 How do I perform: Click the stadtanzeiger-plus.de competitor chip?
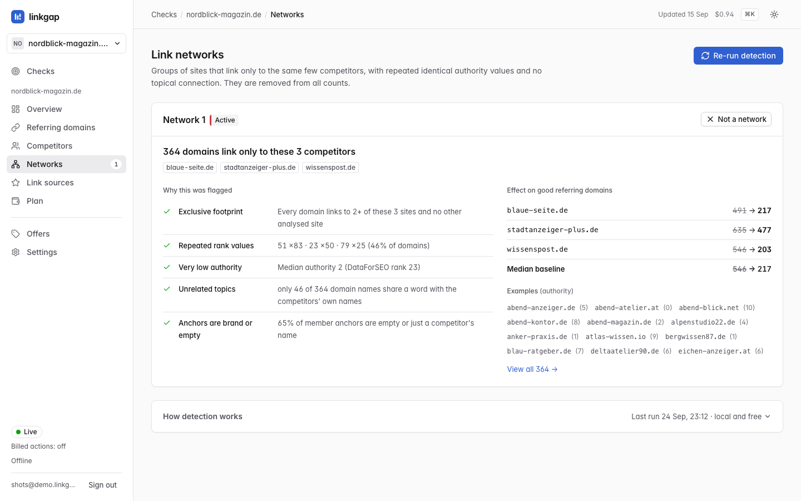260,168
